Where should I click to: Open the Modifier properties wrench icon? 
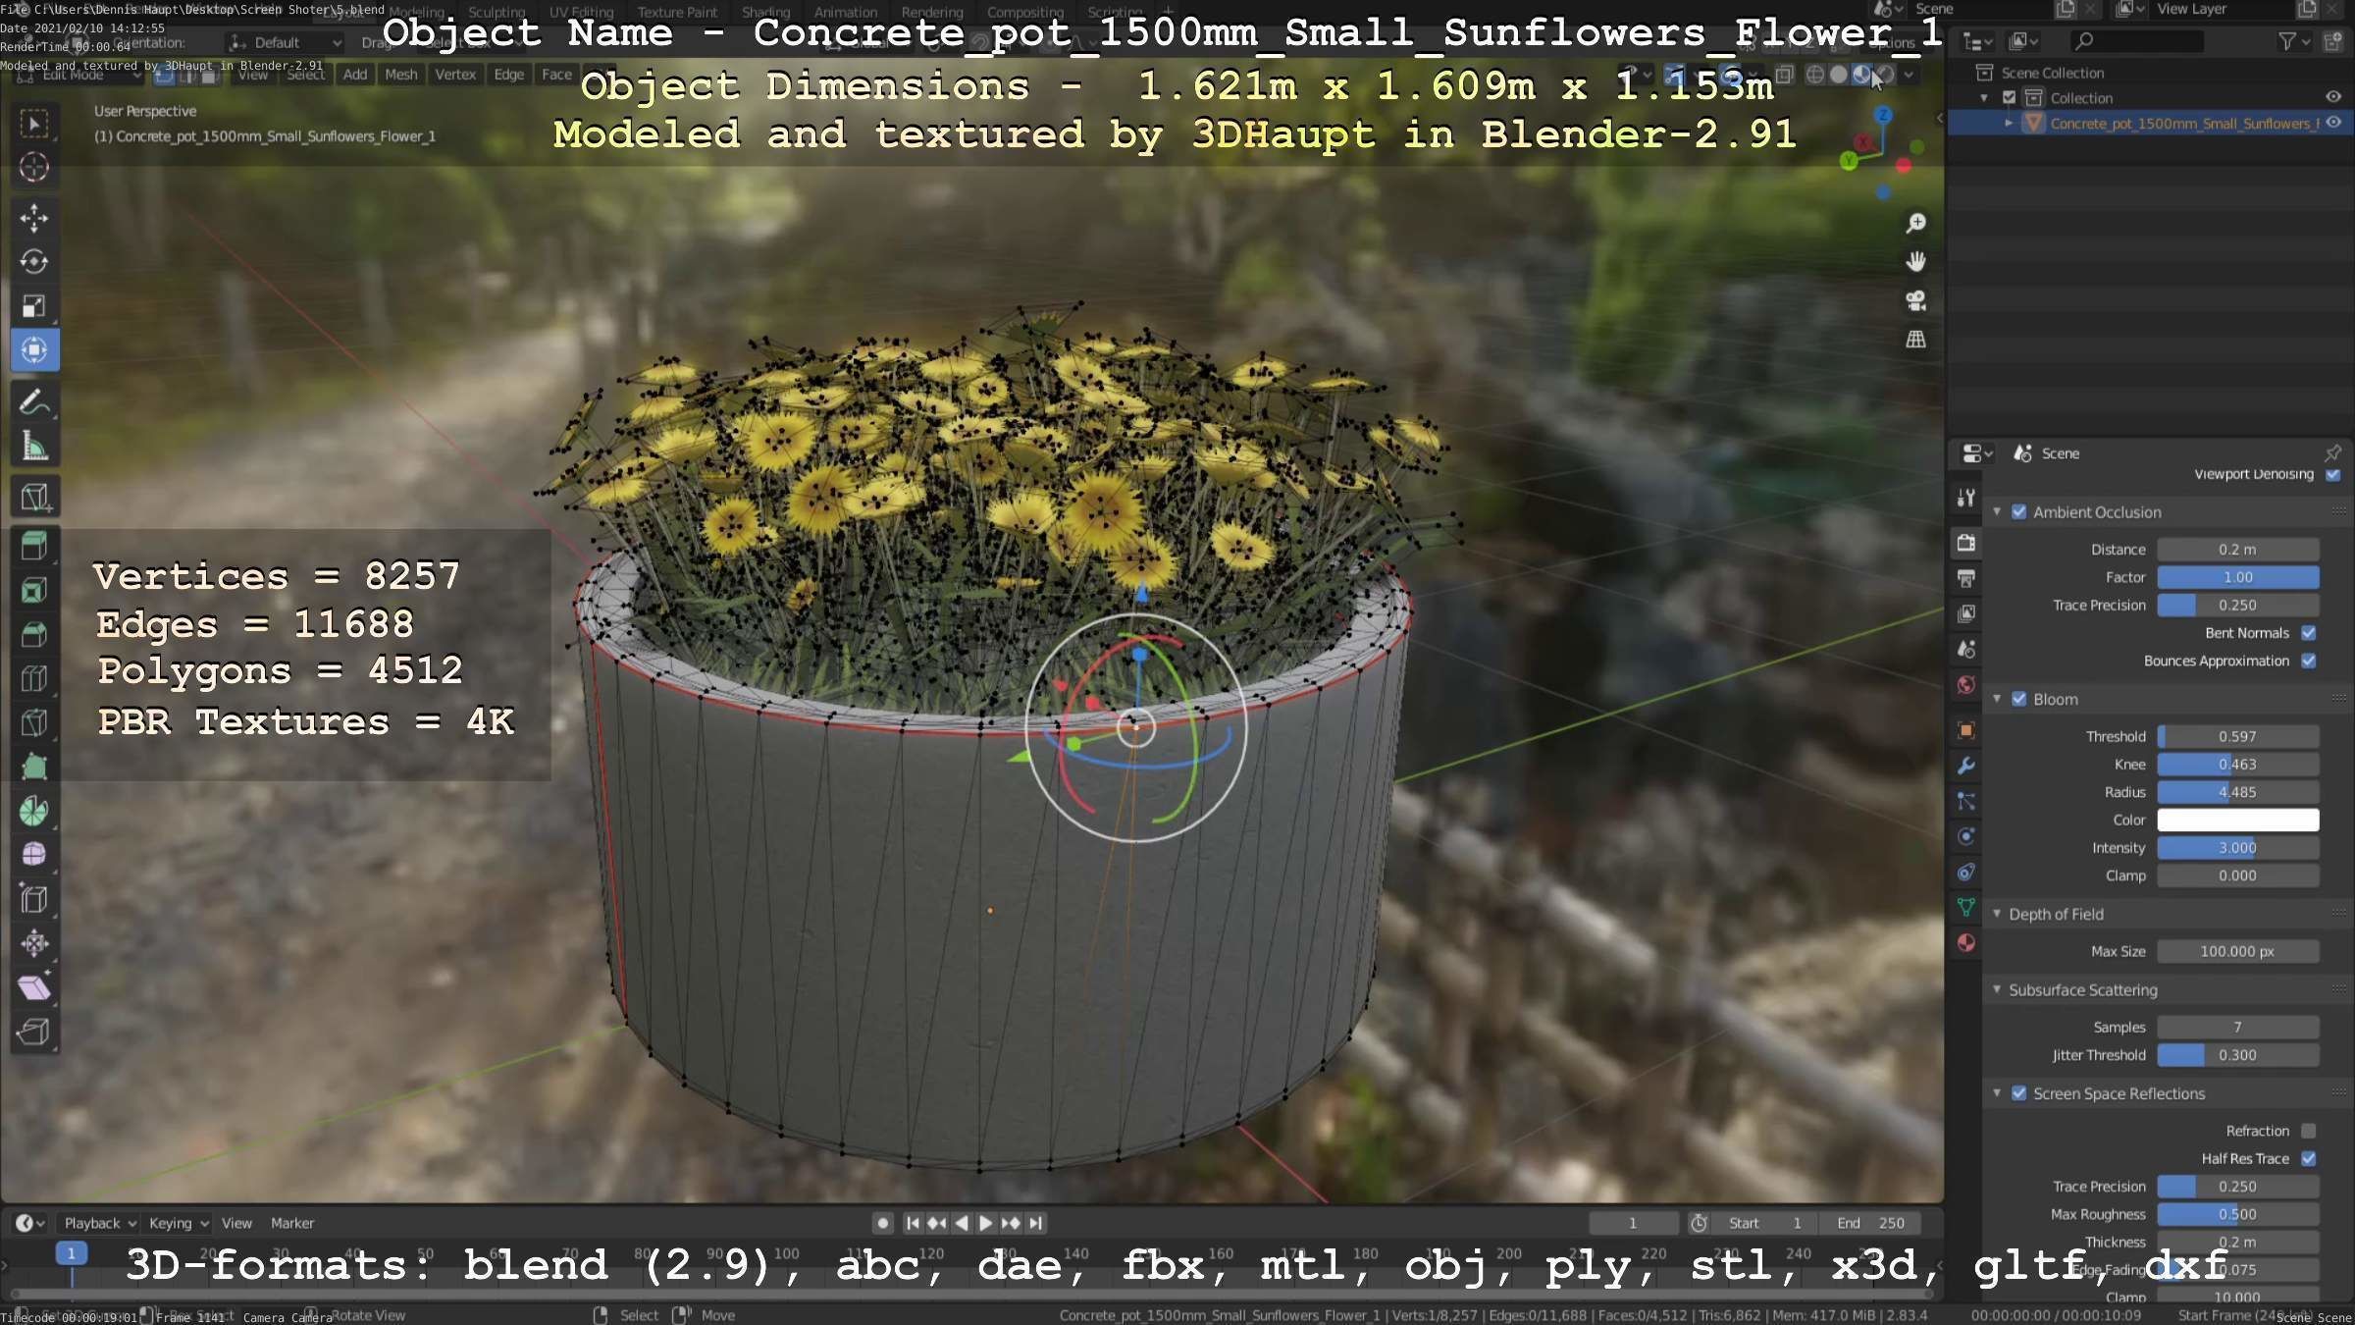[x=1966, y=766]
